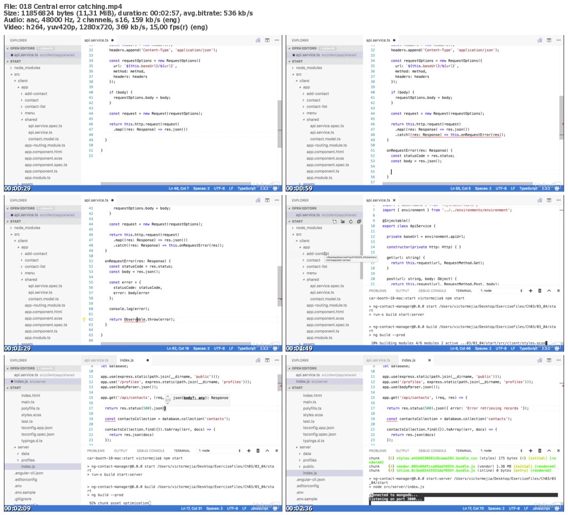Maximize panel with up-caret in 00:01:49 frame
Screen dimensions: 568x515
(x=549, y=291)
